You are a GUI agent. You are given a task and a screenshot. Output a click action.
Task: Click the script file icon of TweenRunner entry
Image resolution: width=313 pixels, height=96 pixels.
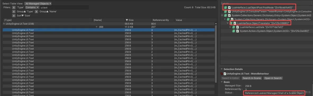229,12
